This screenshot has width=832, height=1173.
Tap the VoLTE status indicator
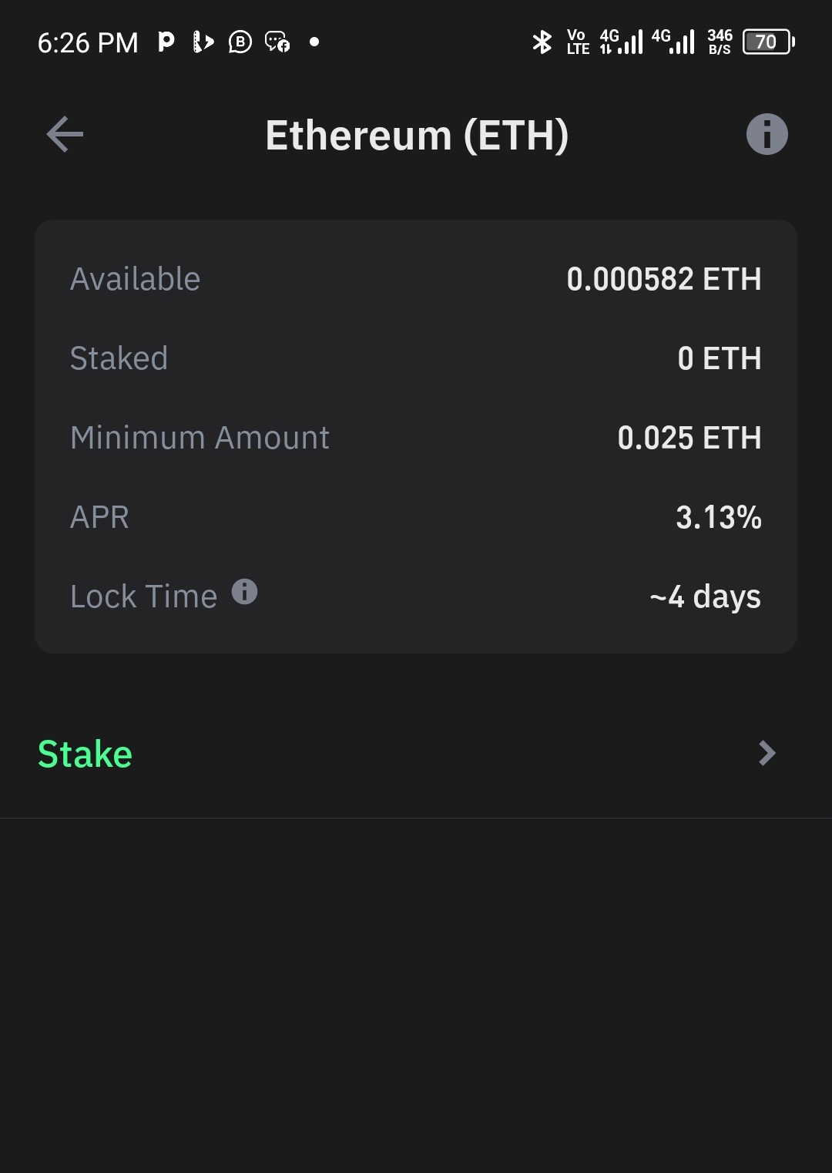(x=578, y=42)
